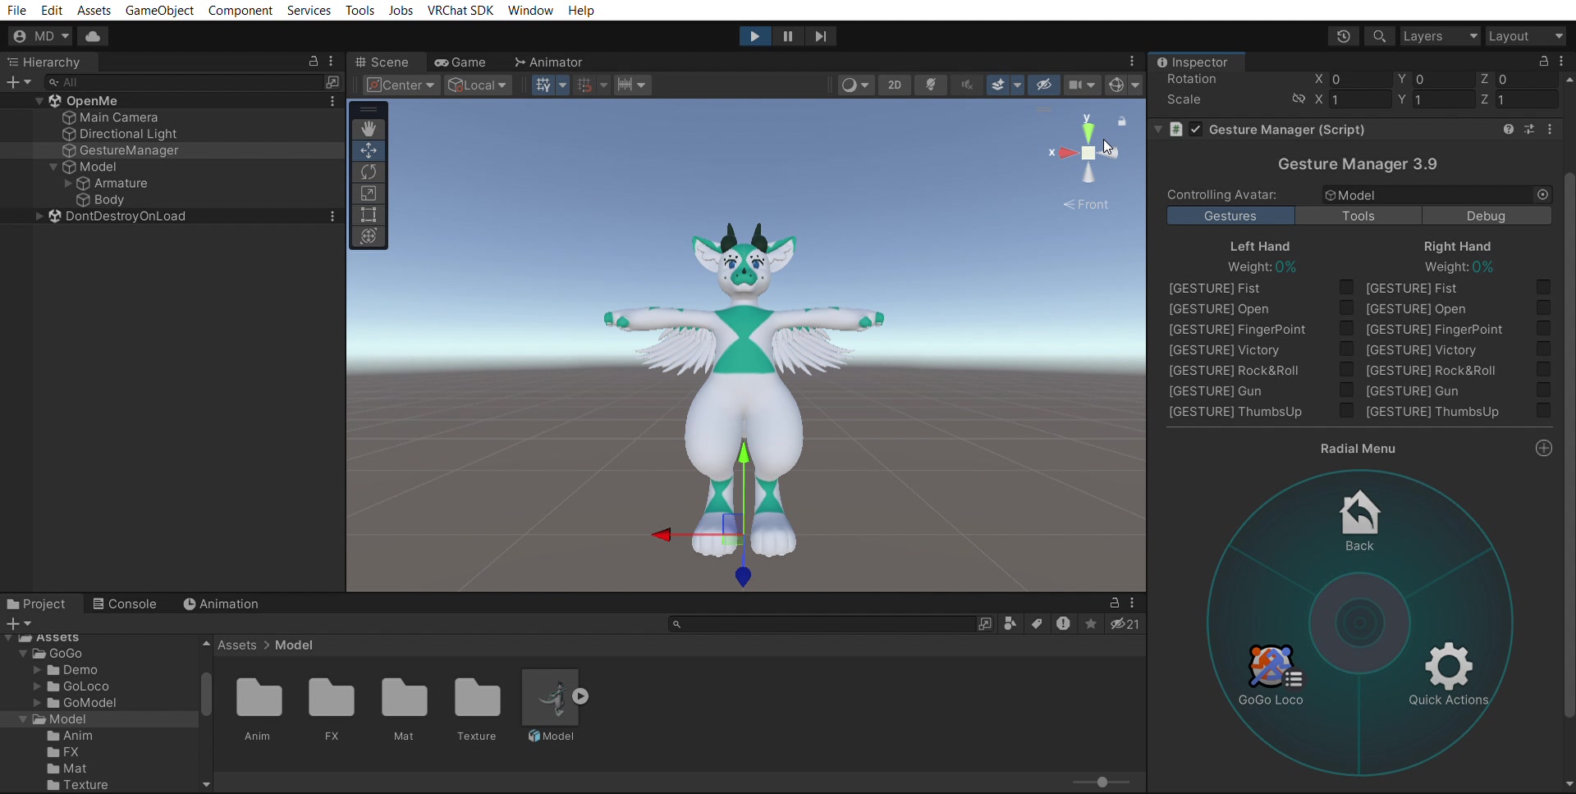
Task: Select the combined Transform tool
Action: 369,236
